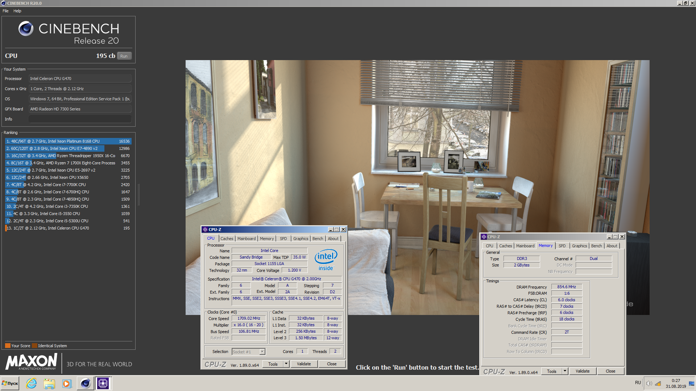The width and height of the screenshot is (696, 391).
Task: Expand Tools dropdown arrow in left CPU-Z
Action: [286, 364]
